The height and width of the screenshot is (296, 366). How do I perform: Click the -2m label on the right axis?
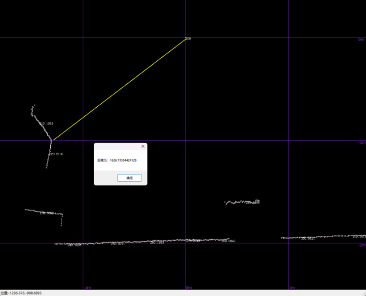[x=361, y=245]
